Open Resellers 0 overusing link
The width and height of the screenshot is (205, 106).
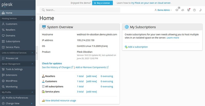pyautogui.click(x=107, y=76)
